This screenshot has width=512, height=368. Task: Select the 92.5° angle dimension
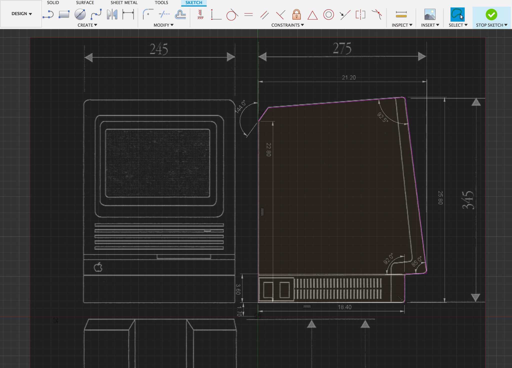[x=383, y=117]
